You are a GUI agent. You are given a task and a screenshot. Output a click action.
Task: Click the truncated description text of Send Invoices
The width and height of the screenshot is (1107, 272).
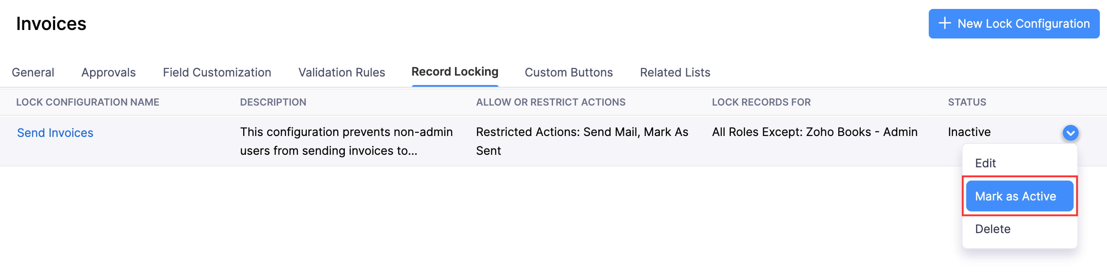(346, 141)
